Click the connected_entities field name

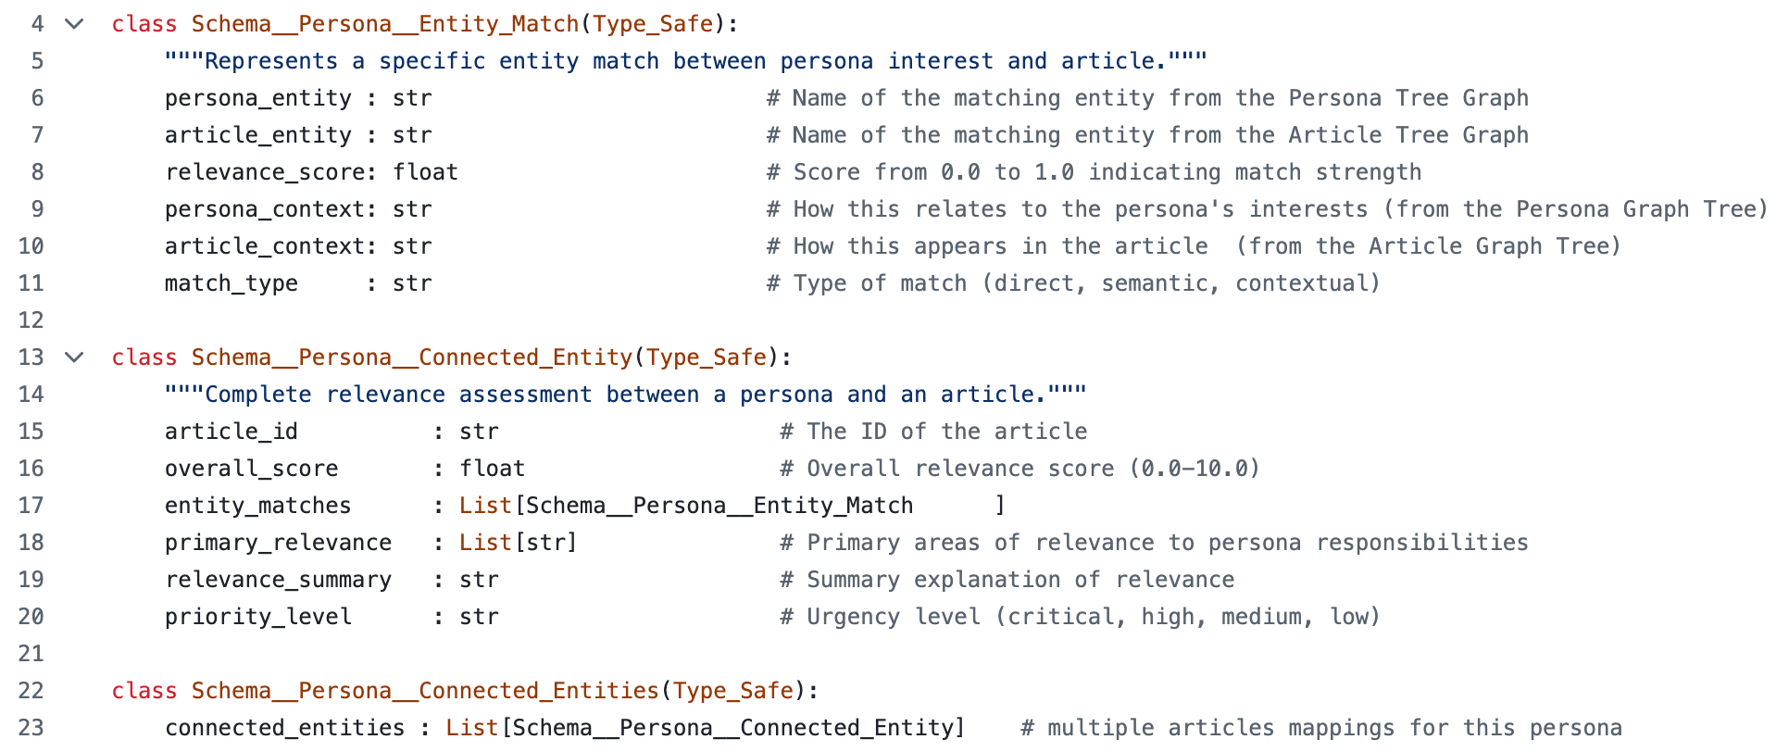285,728
